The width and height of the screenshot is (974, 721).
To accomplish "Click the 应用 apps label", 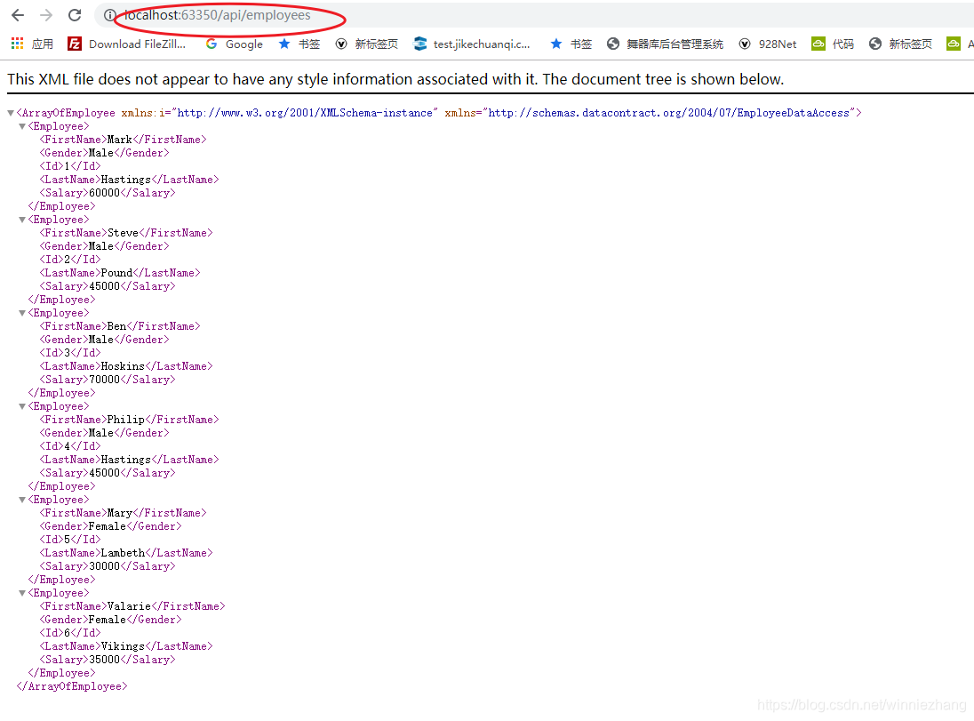I will click(43, 44).
